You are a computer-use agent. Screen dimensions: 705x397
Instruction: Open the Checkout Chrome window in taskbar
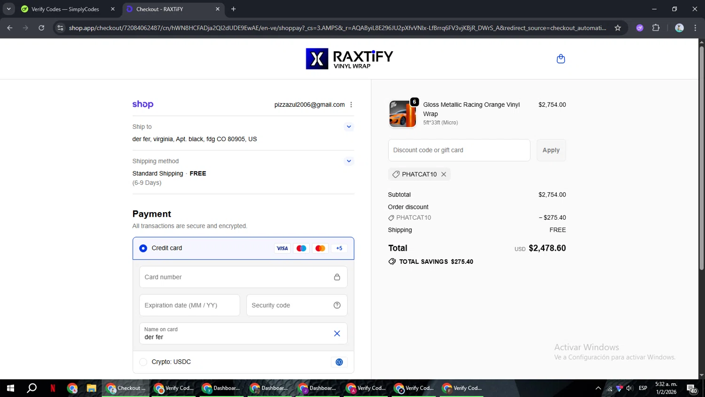point(126,388)
